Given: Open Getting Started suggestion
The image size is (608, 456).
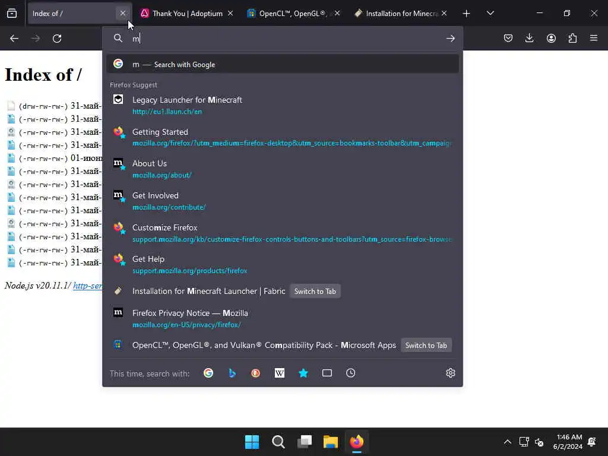Looking at the screenshot, I should [282, 137].
